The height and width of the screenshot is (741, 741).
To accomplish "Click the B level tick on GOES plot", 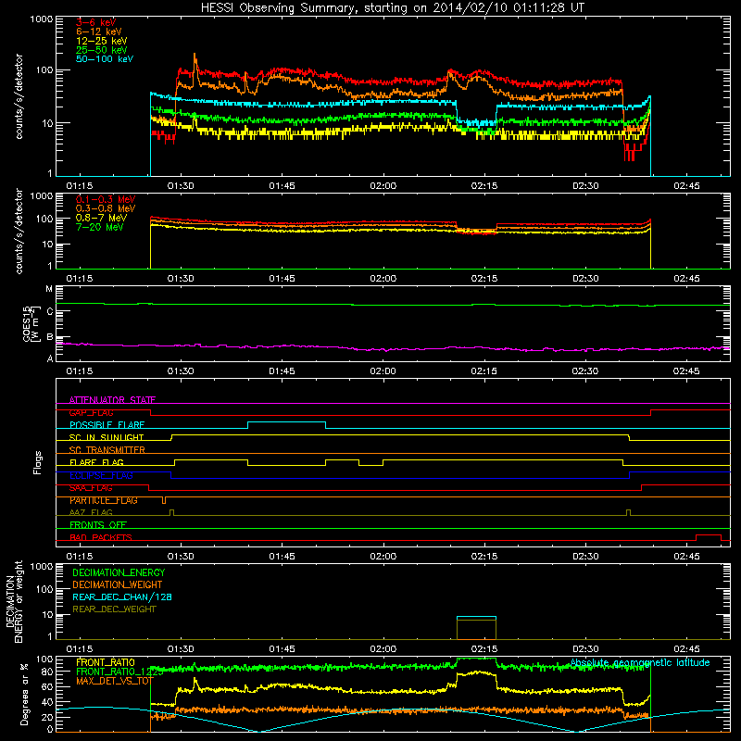I will click(x=50, y=337).
